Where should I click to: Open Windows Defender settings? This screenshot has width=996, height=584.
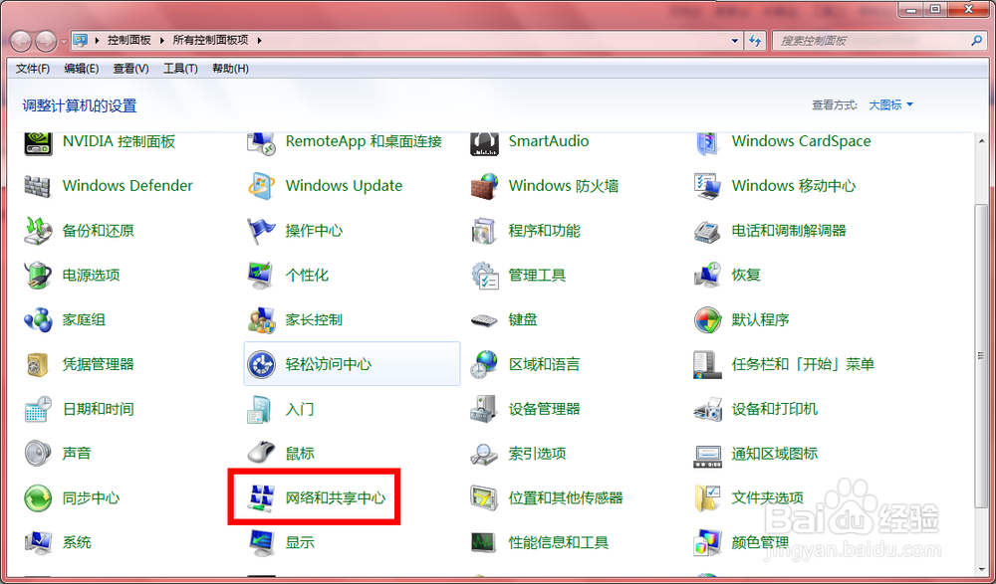126,186
